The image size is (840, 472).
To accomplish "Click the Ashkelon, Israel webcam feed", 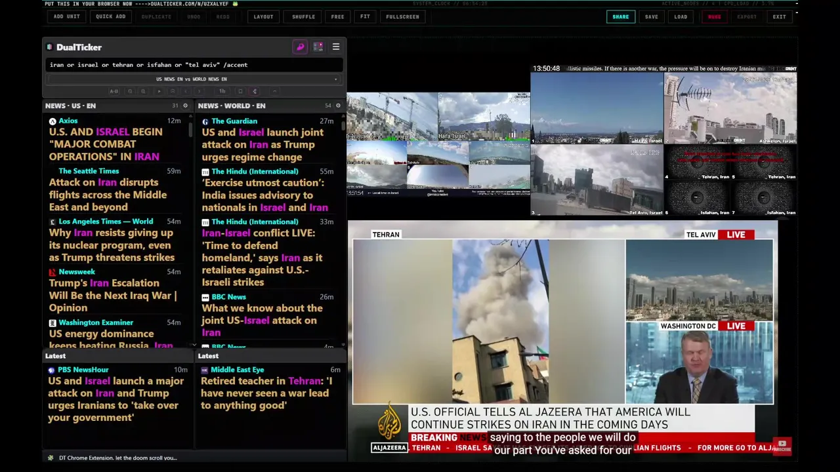I will [x=730, y=108].
